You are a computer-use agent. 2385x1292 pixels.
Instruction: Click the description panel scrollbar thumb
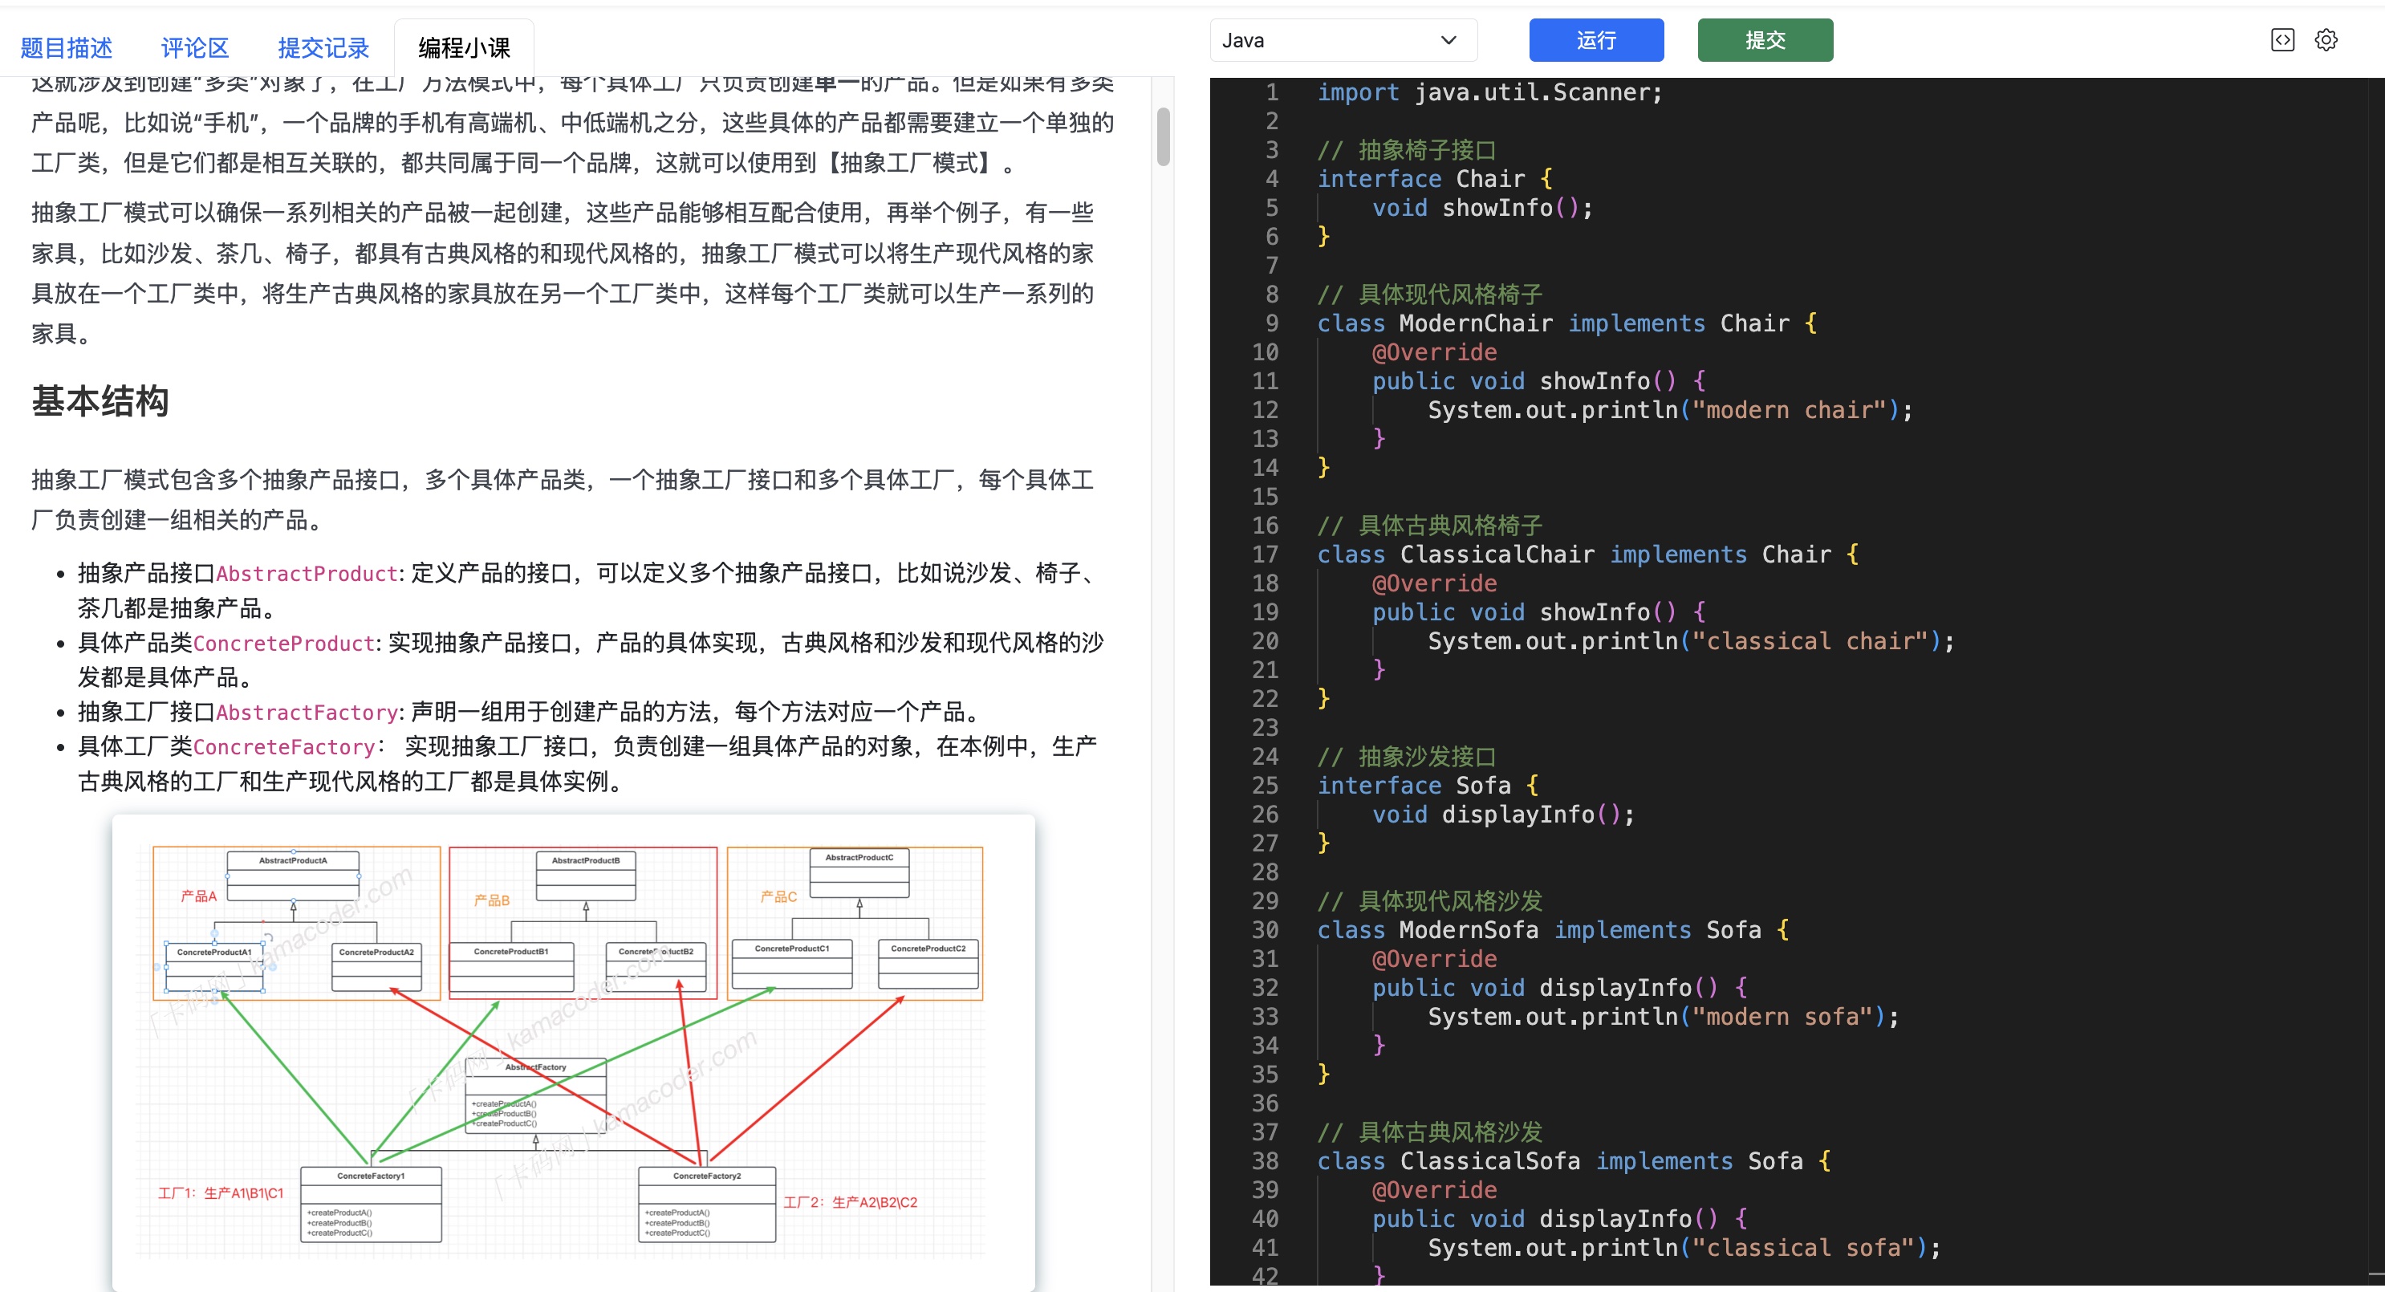1163,137
